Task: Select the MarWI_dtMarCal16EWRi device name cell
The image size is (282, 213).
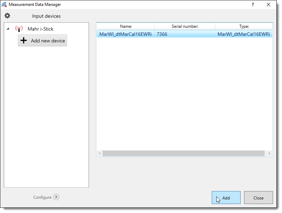Action: tap(125, 34)
